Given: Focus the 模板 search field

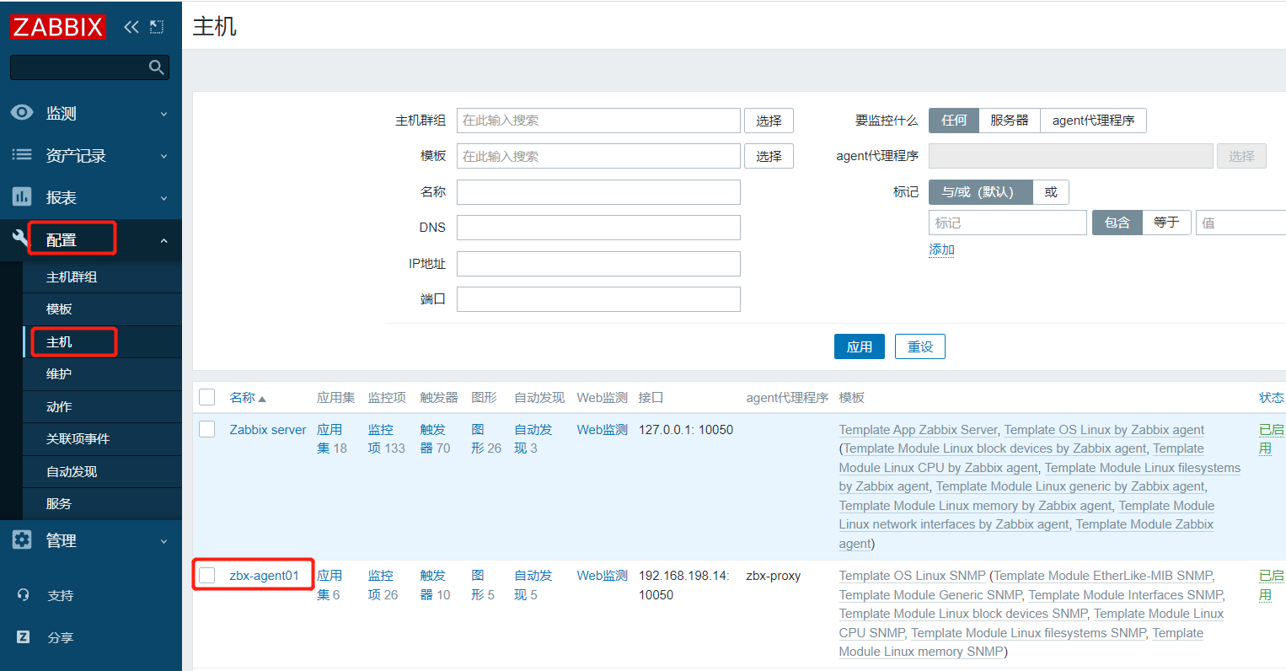Looking at the screenshot, I should click(x=598, y=156).
